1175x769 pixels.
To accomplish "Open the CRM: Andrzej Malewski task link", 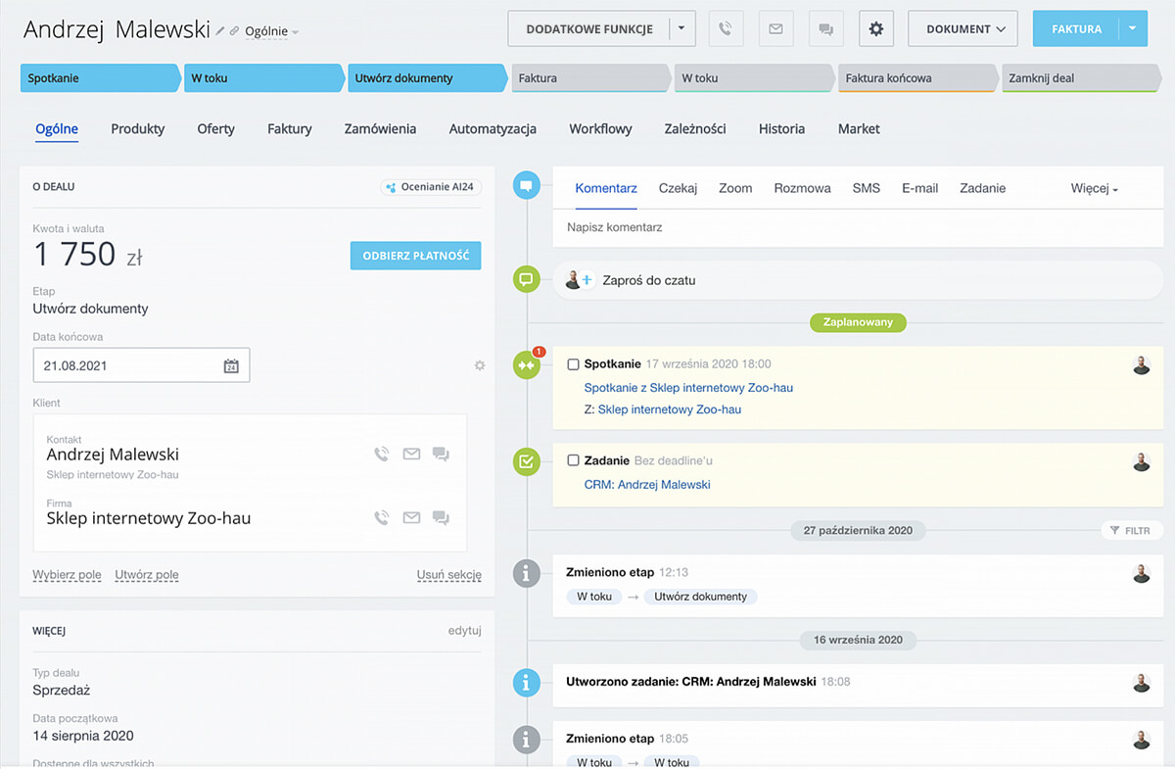I will coord(647,484).
